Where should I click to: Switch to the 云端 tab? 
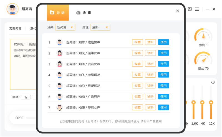58,12
